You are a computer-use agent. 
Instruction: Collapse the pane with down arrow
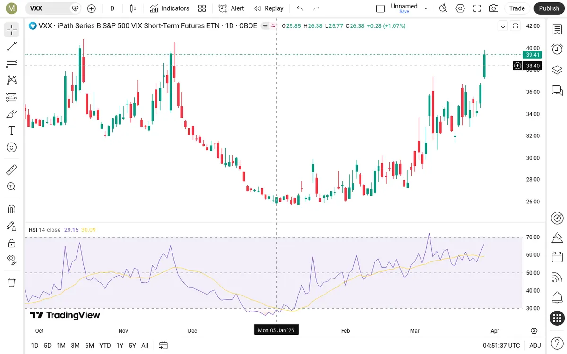pyautogui.click(x=503, y=26)
